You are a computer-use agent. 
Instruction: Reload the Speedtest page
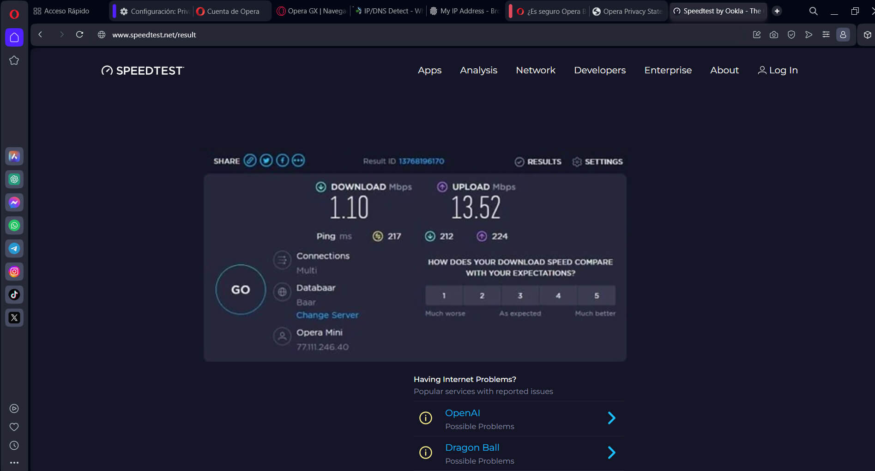click(79, 35)
